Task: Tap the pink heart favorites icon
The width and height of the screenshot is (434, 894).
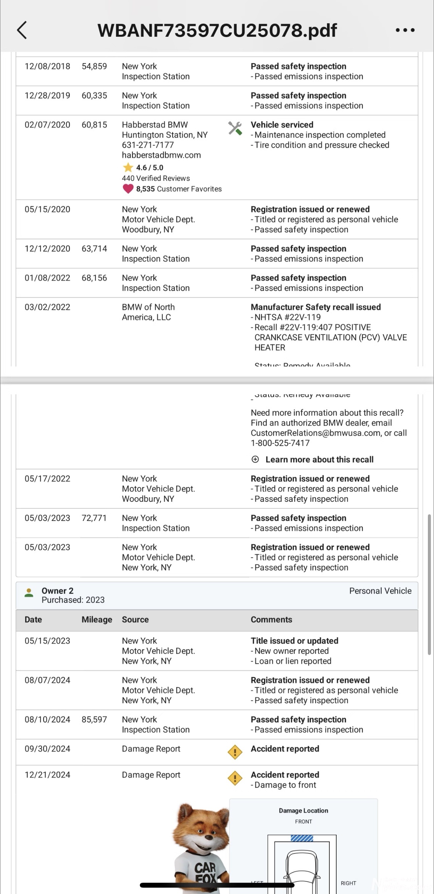Action: (x=128, y=189)
